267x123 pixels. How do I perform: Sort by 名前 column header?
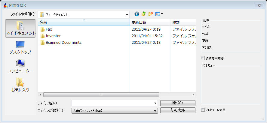pos(84,22)
